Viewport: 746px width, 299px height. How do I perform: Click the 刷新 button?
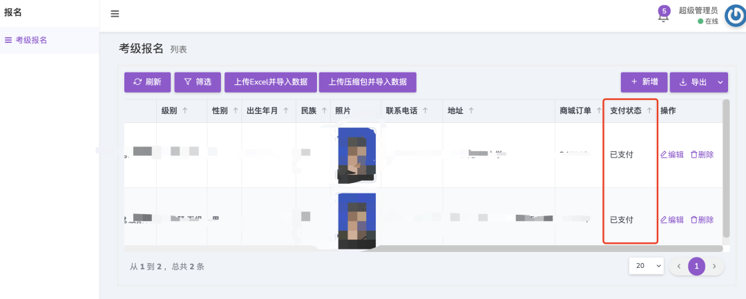click(146, 82)
